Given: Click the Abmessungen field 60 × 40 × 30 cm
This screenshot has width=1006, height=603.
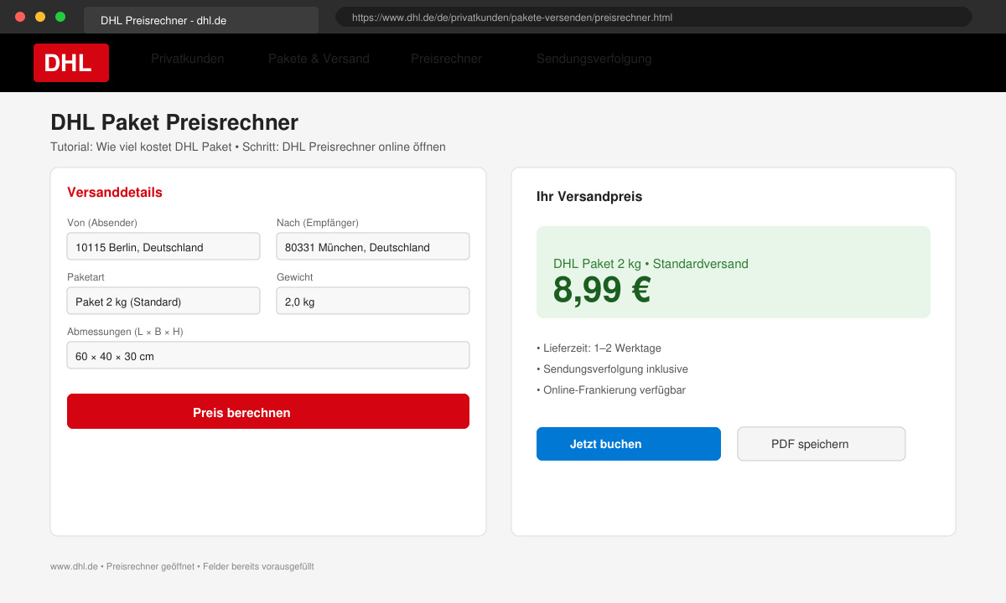Looking at the screenshot, I should click(x=268, y=355).
